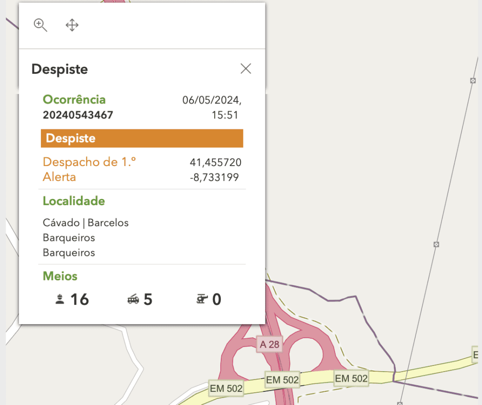Select the pan arrows icon
This screenshot has width=482, height=405.
tap(72, 25)
